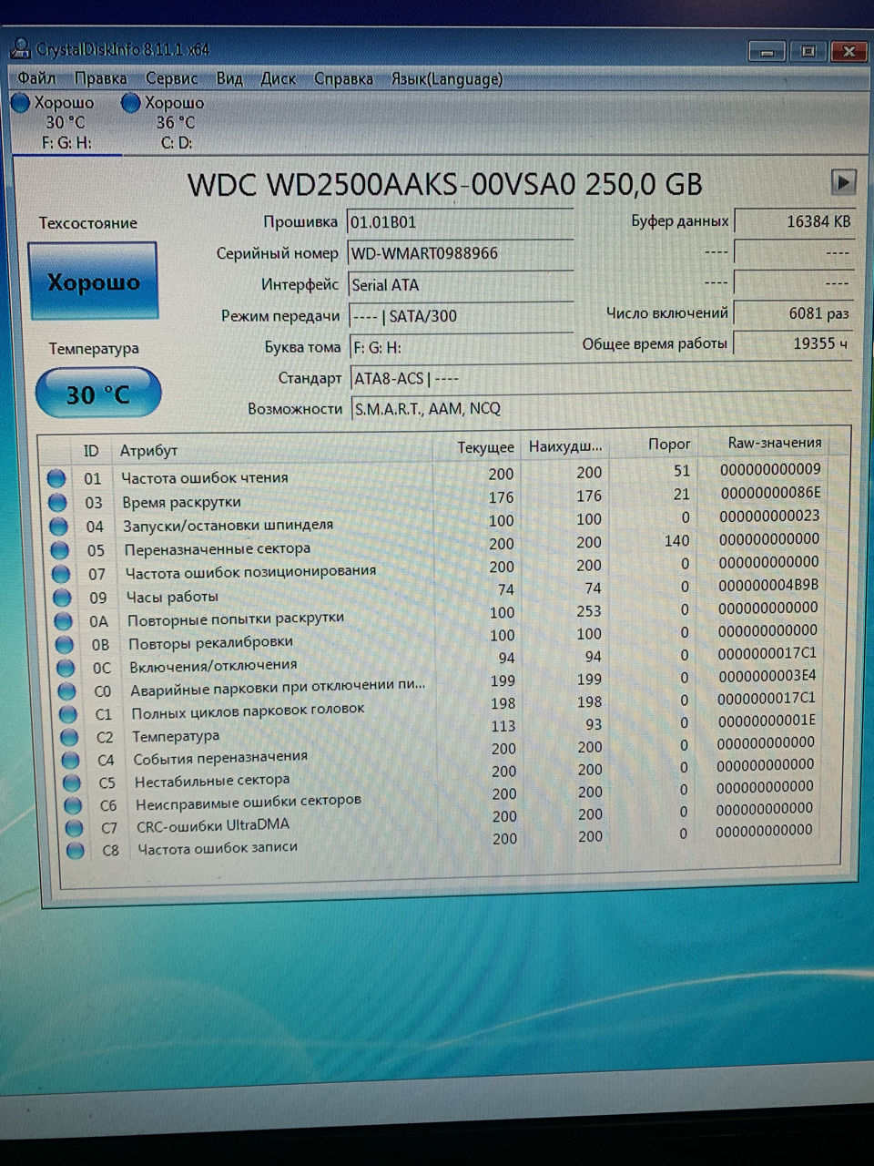The width and height of the screenshot is (874, 1166).
Task: Click the health indicator dot above F: G: H:
Action: [x=20, y=103]
